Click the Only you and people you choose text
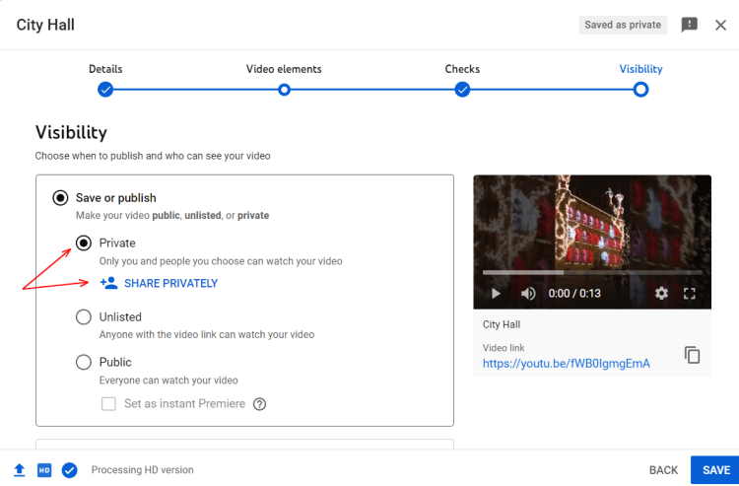Viewport: 739px width, 486px height. click(221, 261)
